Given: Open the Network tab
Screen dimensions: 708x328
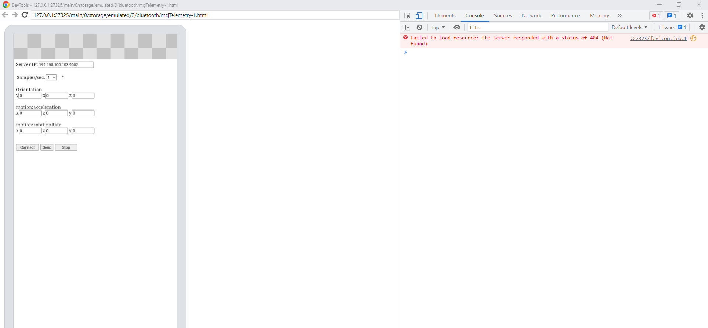Looking at the screenshot, I should [531, 15].
